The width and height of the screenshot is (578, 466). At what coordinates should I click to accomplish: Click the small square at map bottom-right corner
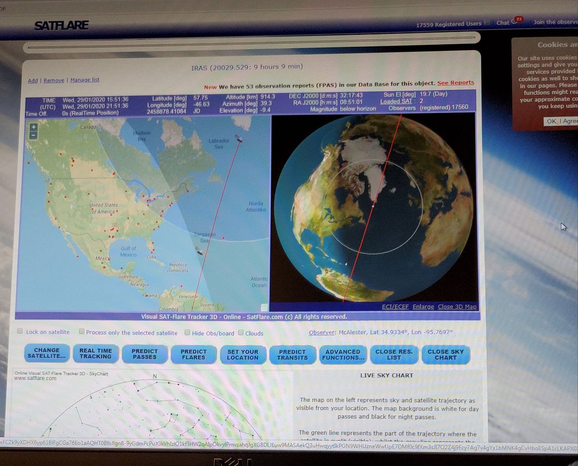point(264,307)
